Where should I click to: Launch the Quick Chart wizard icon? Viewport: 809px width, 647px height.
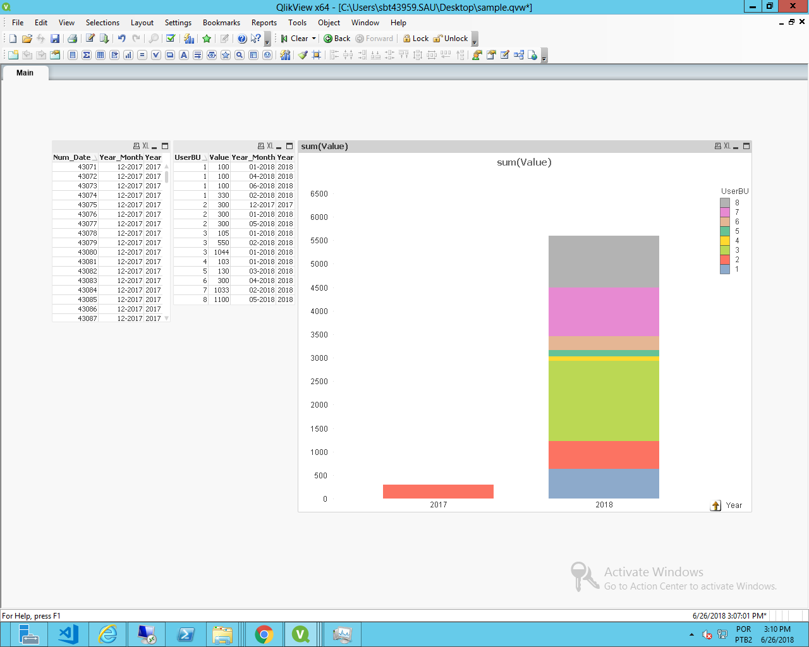tap(189, 39)
